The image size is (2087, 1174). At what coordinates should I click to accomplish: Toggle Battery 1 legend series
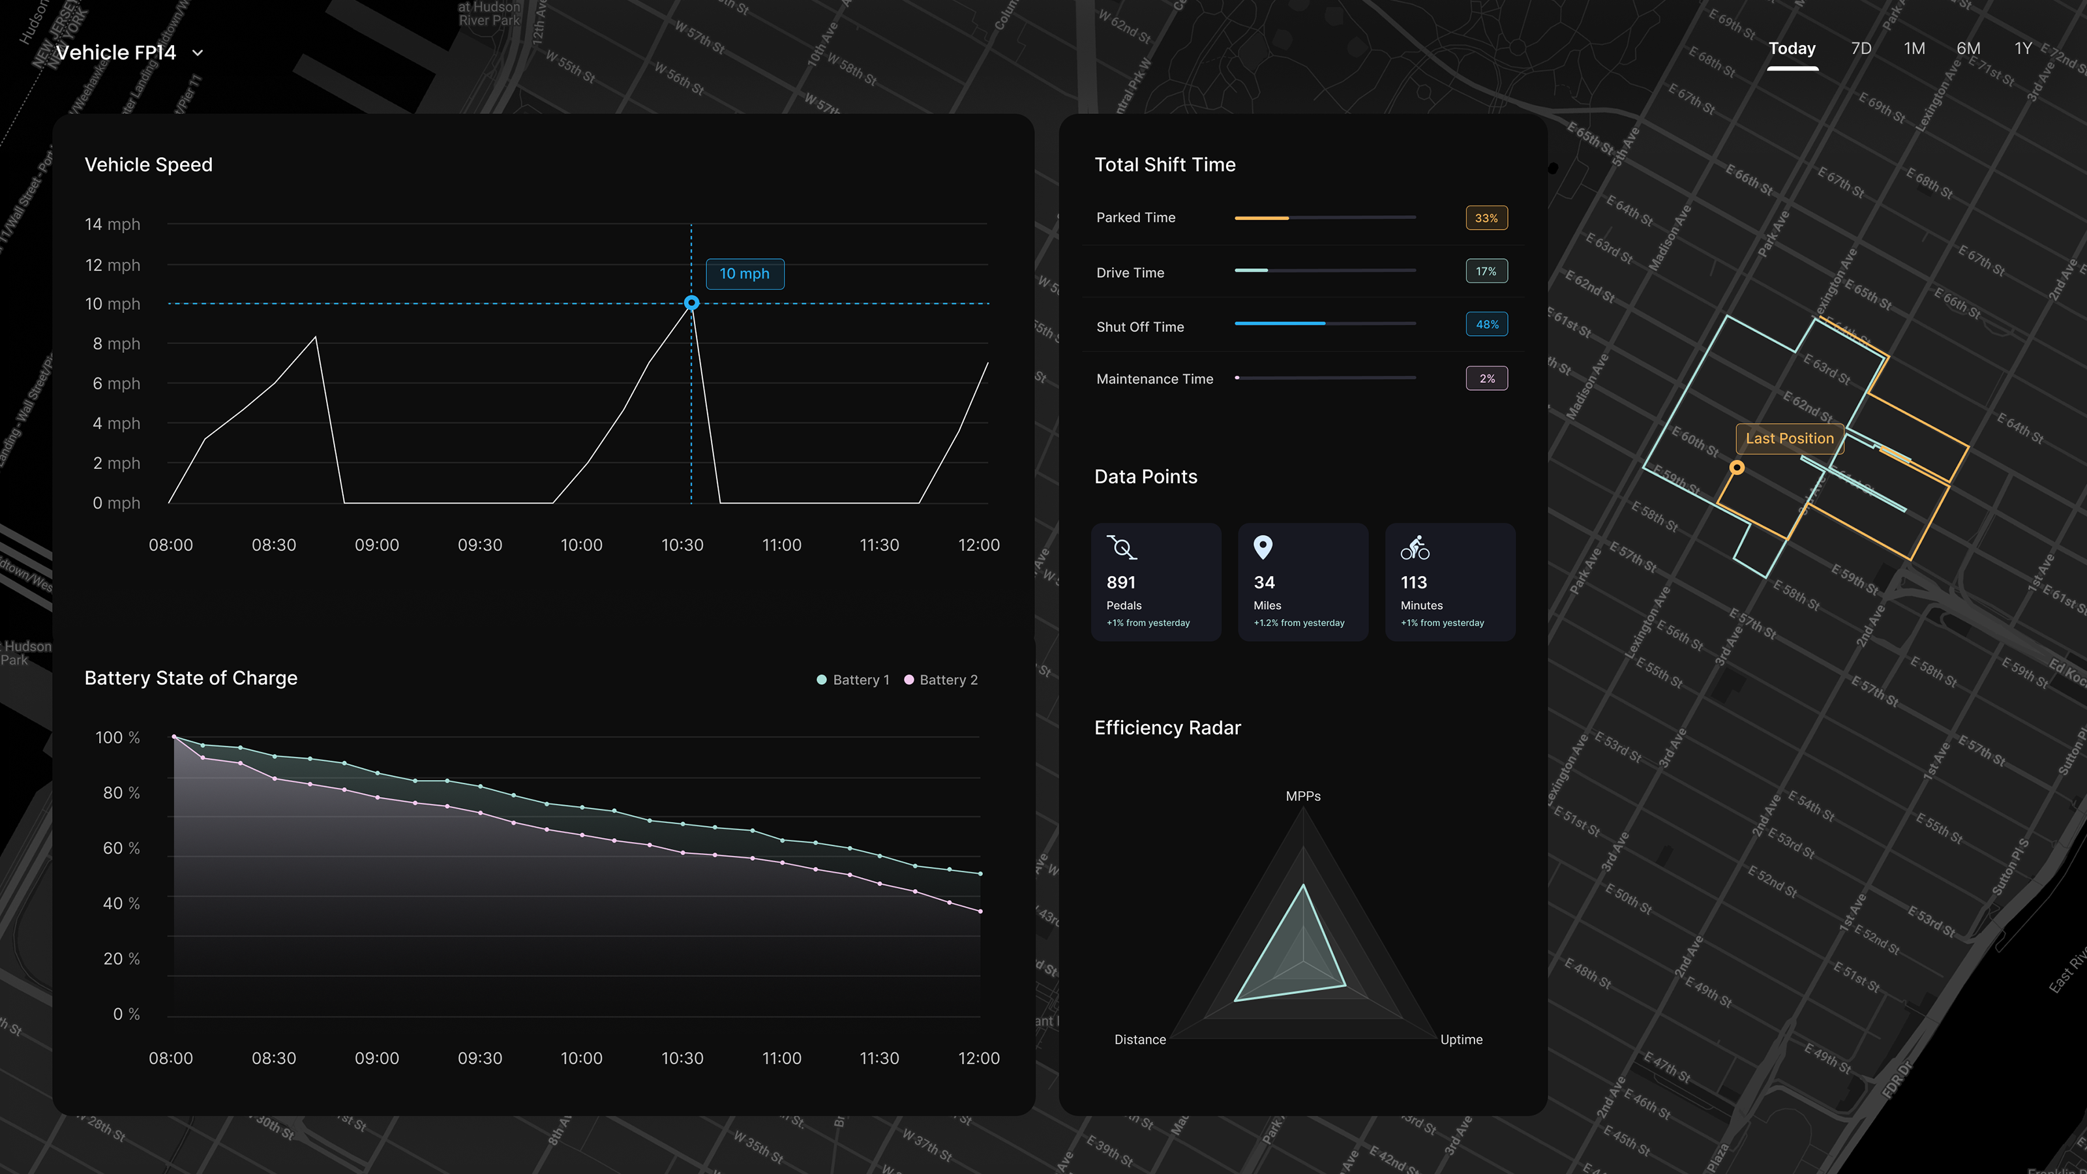[x=853, y=680]
